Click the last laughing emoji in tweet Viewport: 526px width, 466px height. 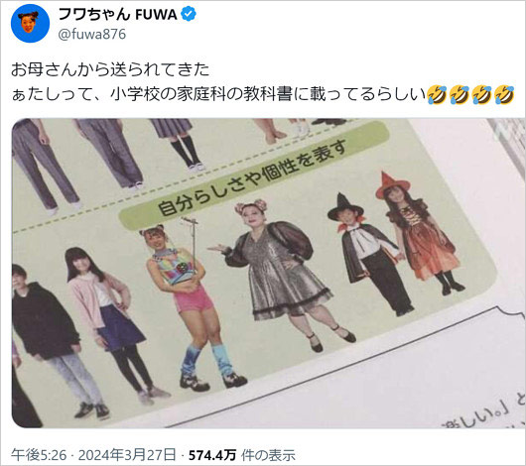[x=504, y=95]
